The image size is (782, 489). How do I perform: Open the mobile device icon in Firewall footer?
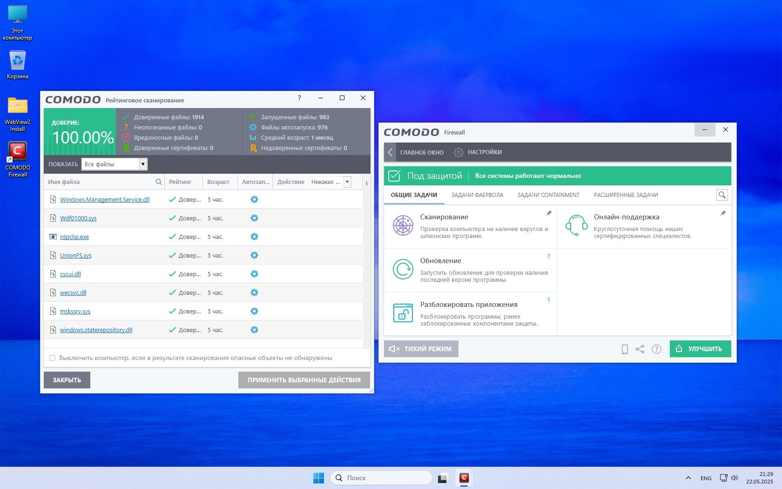[625, 349]
